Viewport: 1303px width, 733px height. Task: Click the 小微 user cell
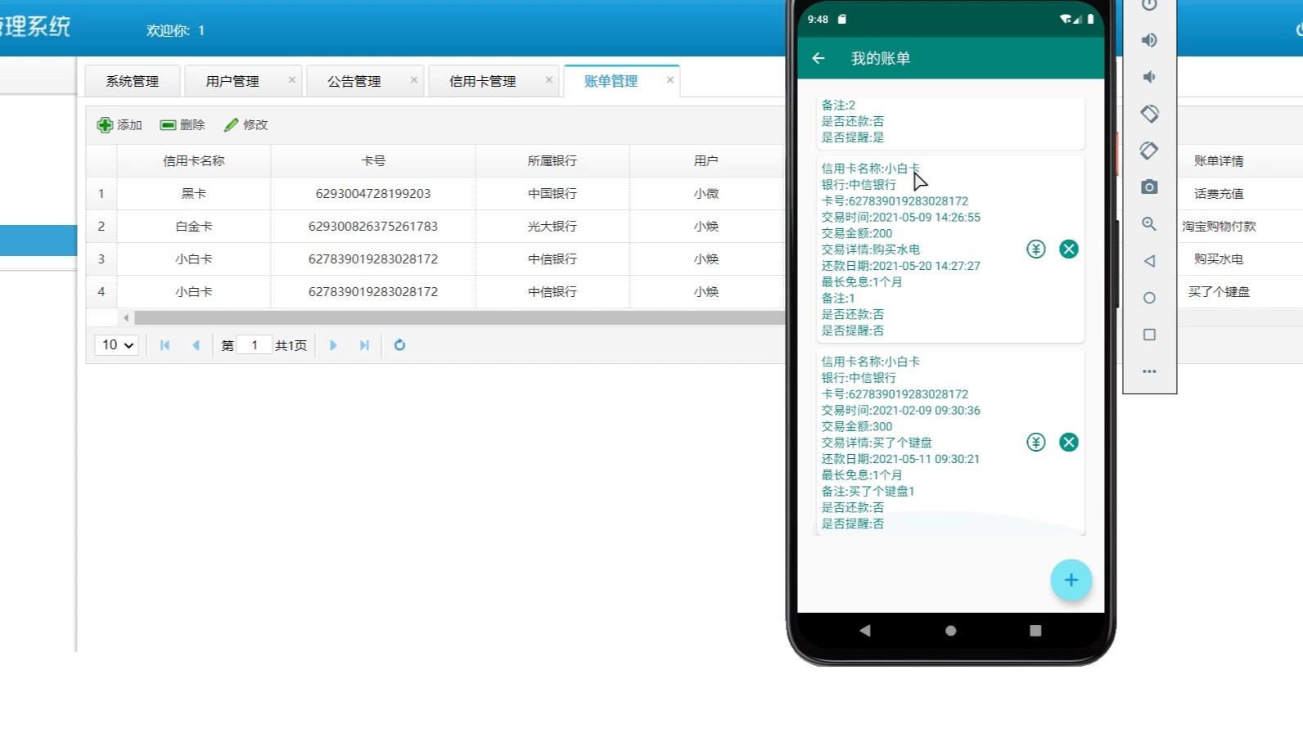click(706, 194)
